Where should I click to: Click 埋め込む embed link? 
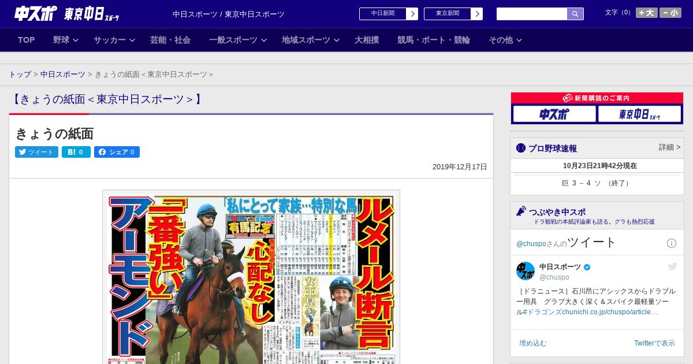tap(532, 343)
